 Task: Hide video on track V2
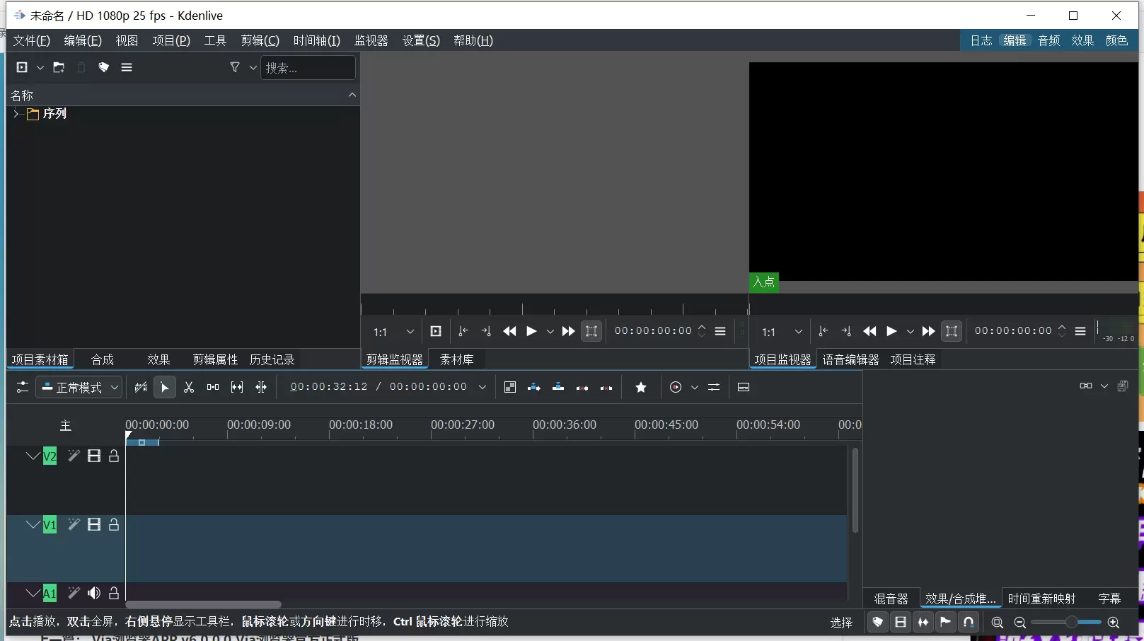click(x=94, y=456)
